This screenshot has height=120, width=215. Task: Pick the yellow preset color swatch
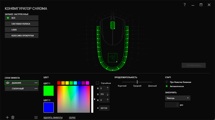click(67, 83)
